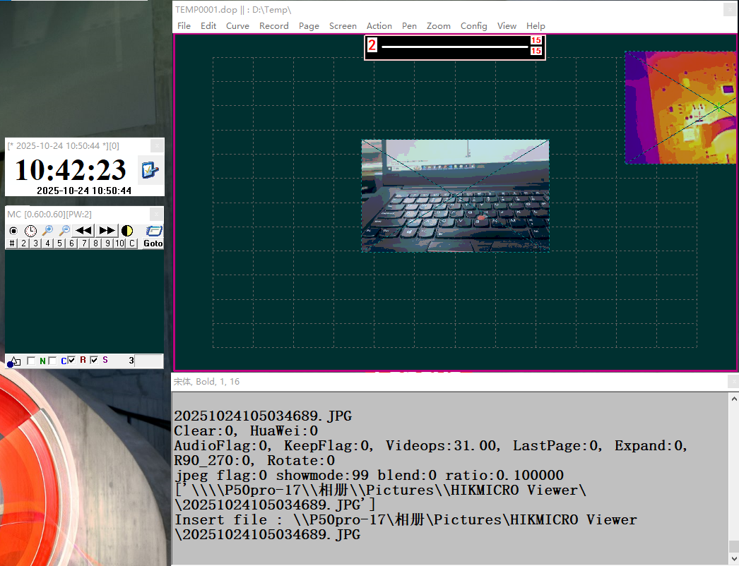Select number 10 button in MC panel

(x=119, y=243)
